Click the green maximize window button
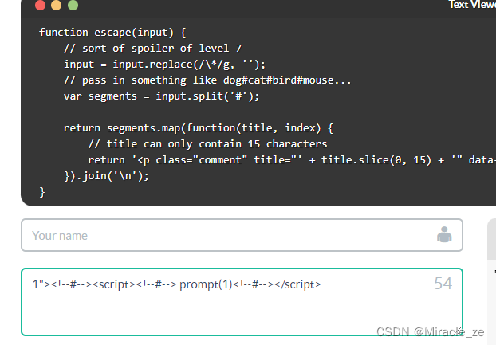The height and width of the screenshot is (345, 496). coord(73,6)
